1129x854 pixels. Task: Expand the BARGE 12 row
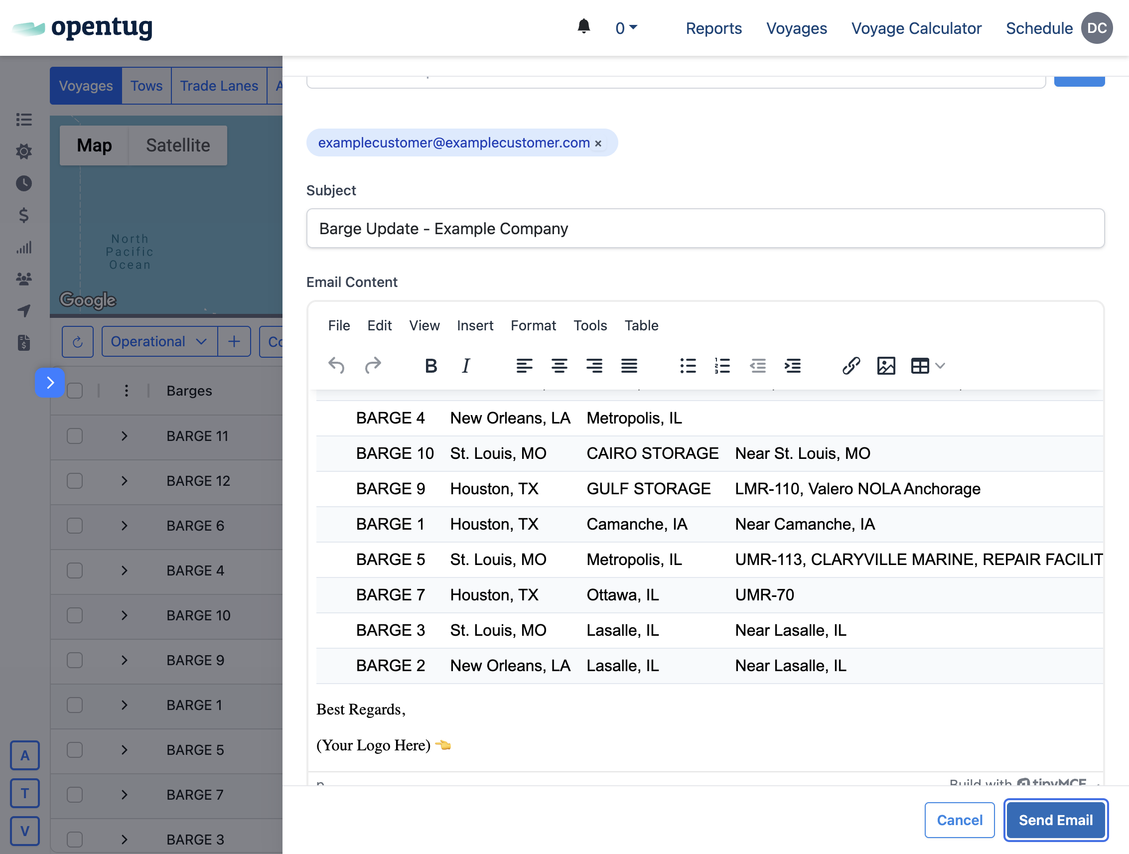coord(124,481)
